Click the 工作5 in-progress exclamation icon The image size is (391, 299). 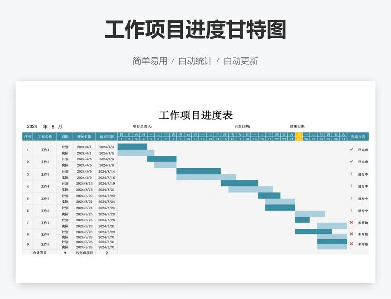coord(351,198)
